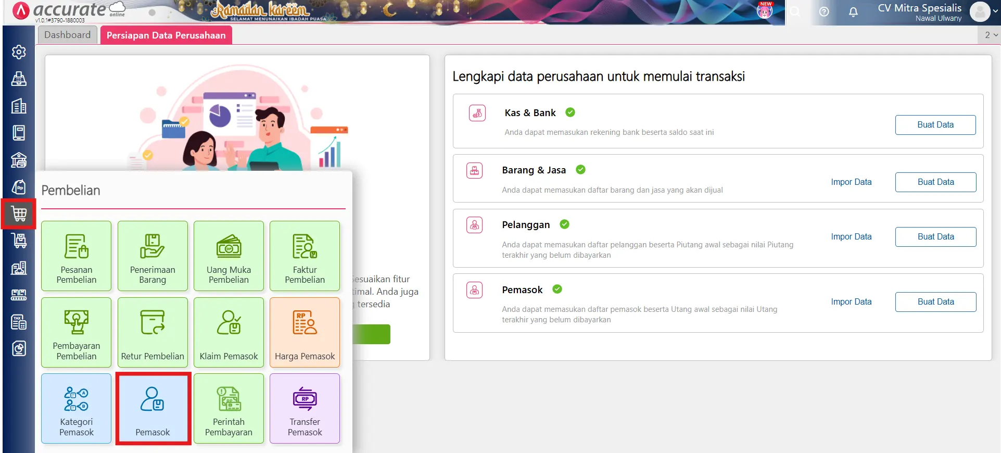Select the Persiapan Data Perusahaan tab
The height and width of the screenshot is (453, 1001).
(166, 35)
